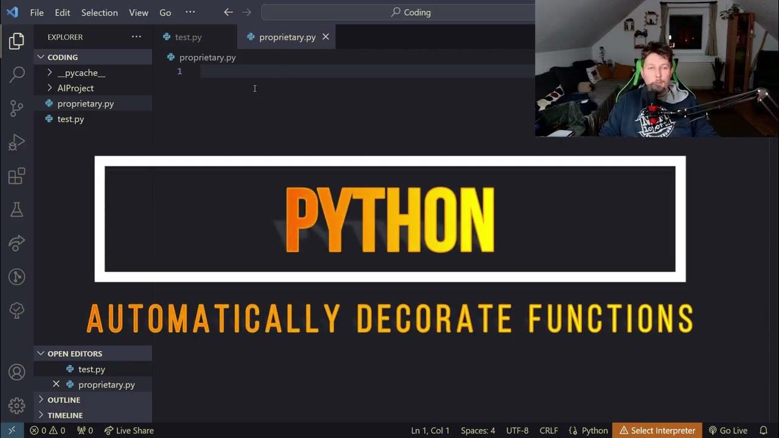
Task: Open Explorer views and more actions ellipsis
Action: (136, 37)
